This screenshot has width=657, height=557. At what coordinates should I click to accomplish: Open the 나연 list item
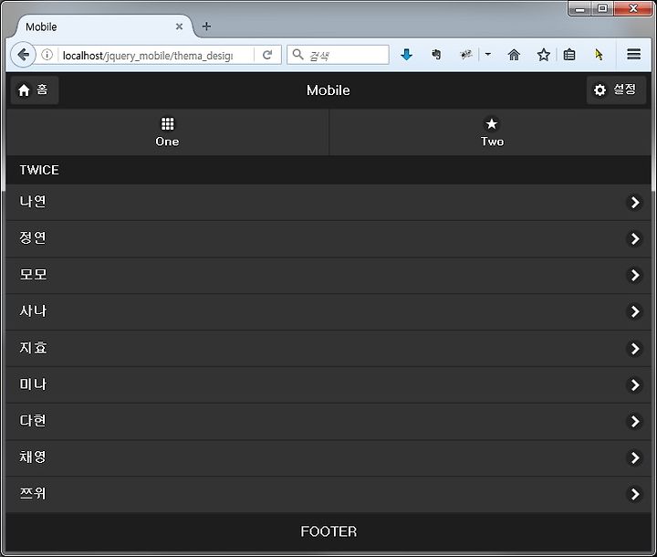328,202
